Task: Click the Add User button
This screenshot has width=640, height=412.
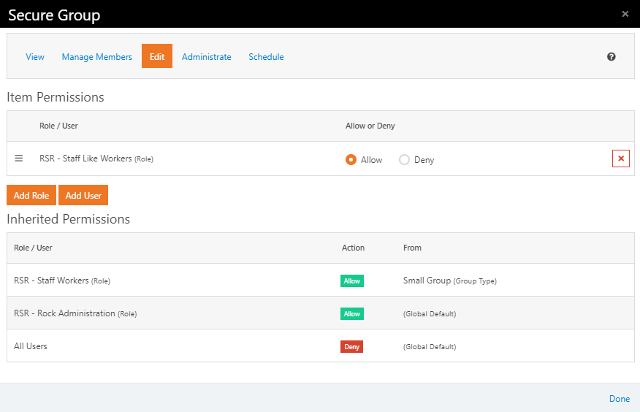Action: (83, 195)
